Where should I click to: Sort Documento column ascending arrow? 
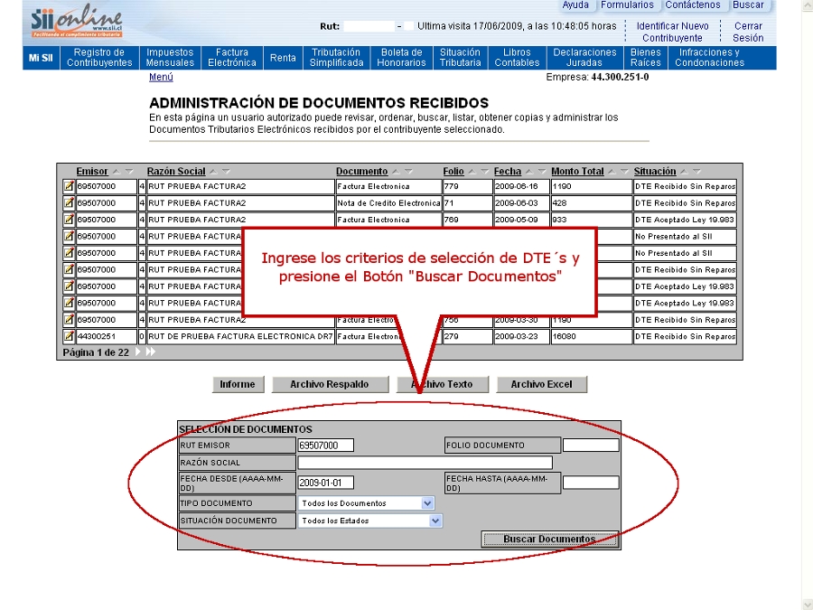click(397, 171)
